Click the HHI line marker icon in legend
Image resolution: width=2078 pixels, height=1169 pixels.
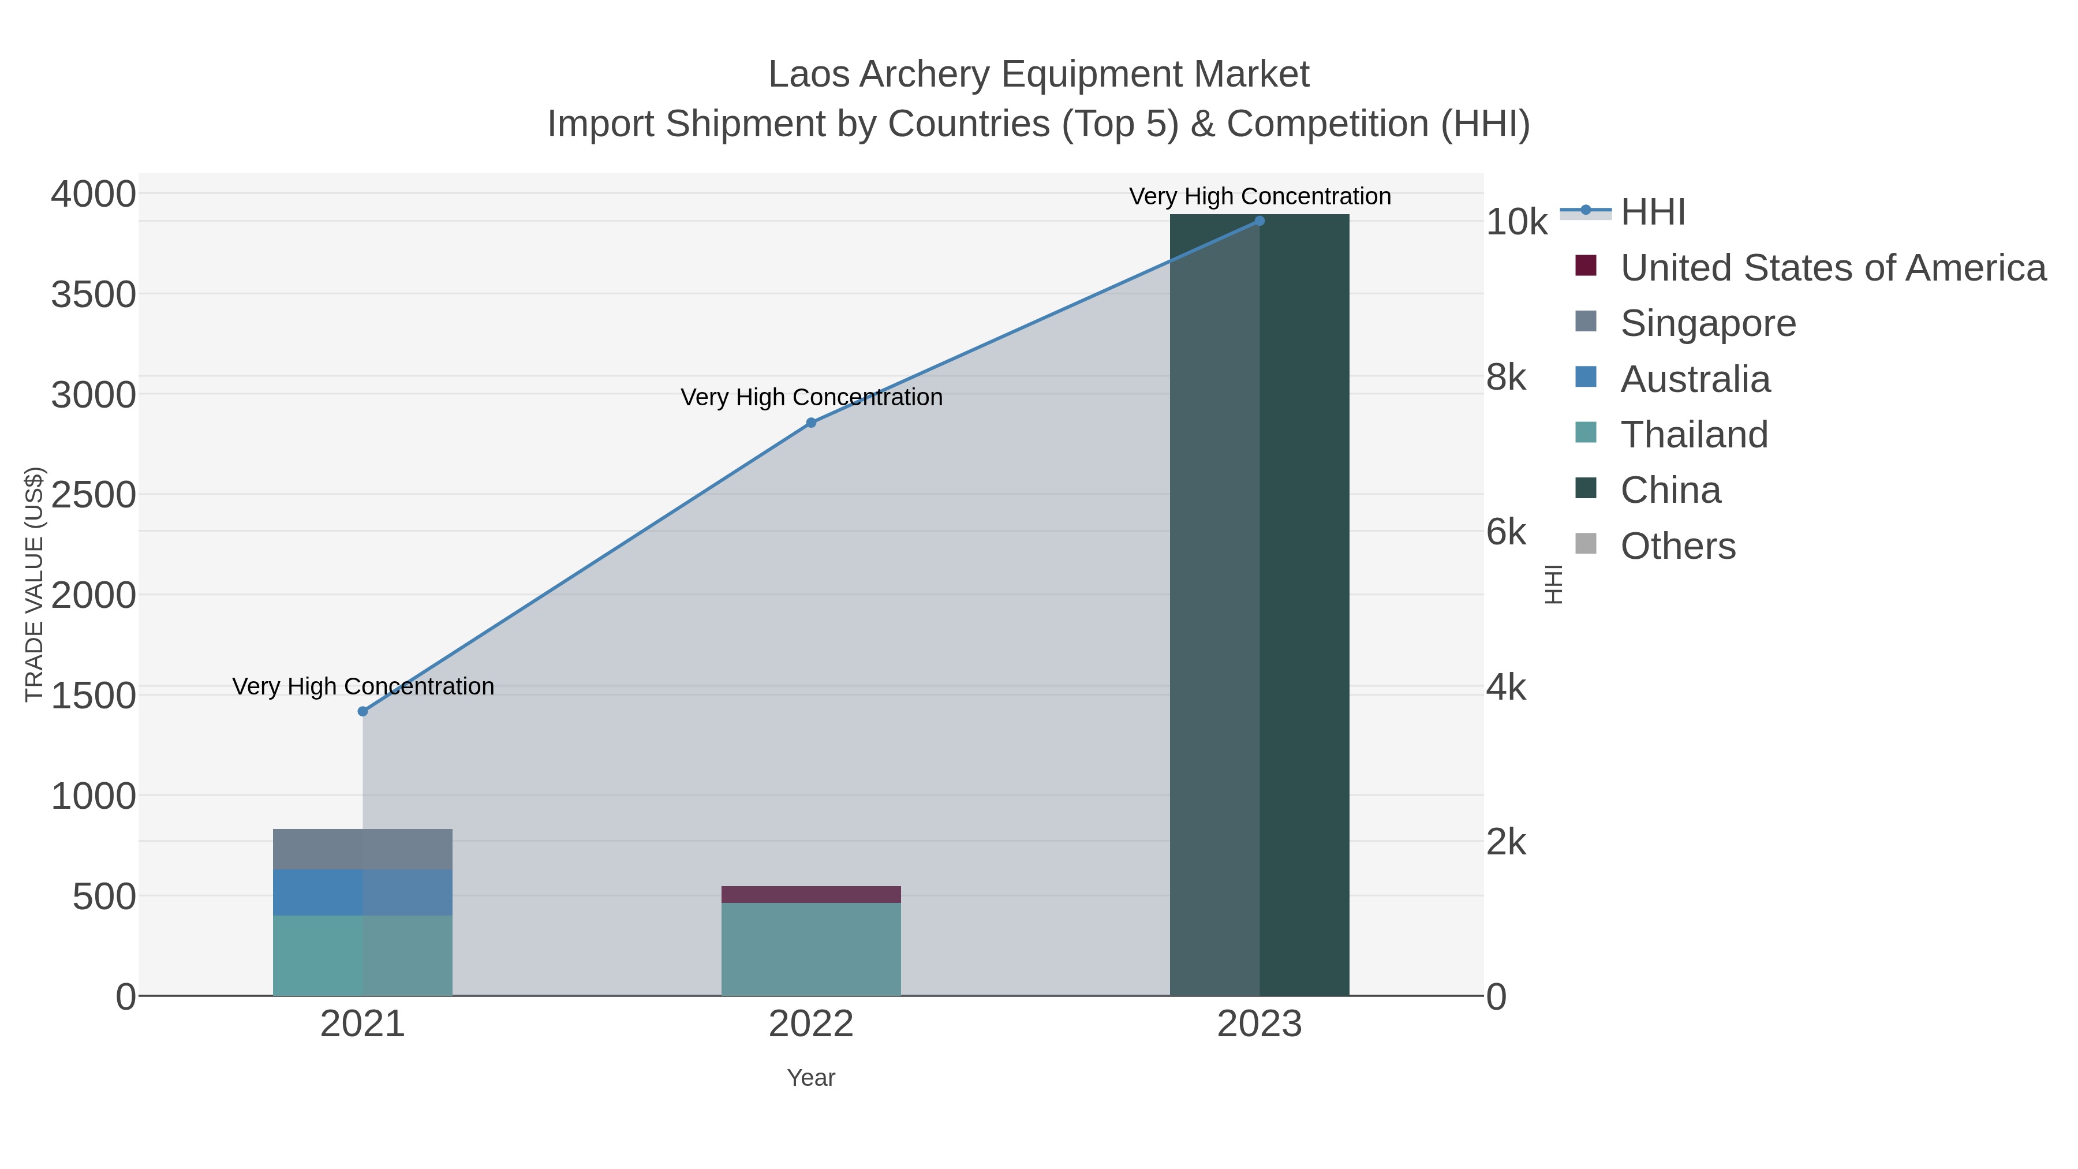pyautogui.click(x=1586, y=211)
